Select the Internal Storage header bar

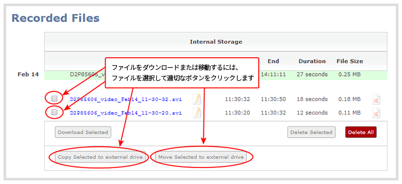[x=216, y=42]
